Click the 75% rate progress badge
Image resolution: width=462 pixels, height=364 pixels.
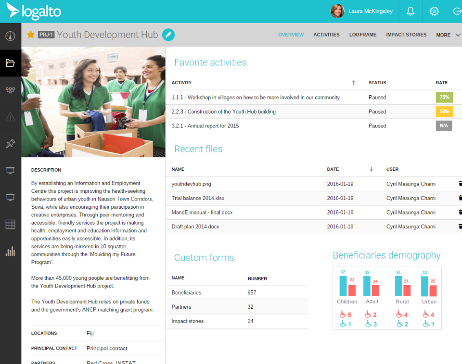[x=444, y=97]
